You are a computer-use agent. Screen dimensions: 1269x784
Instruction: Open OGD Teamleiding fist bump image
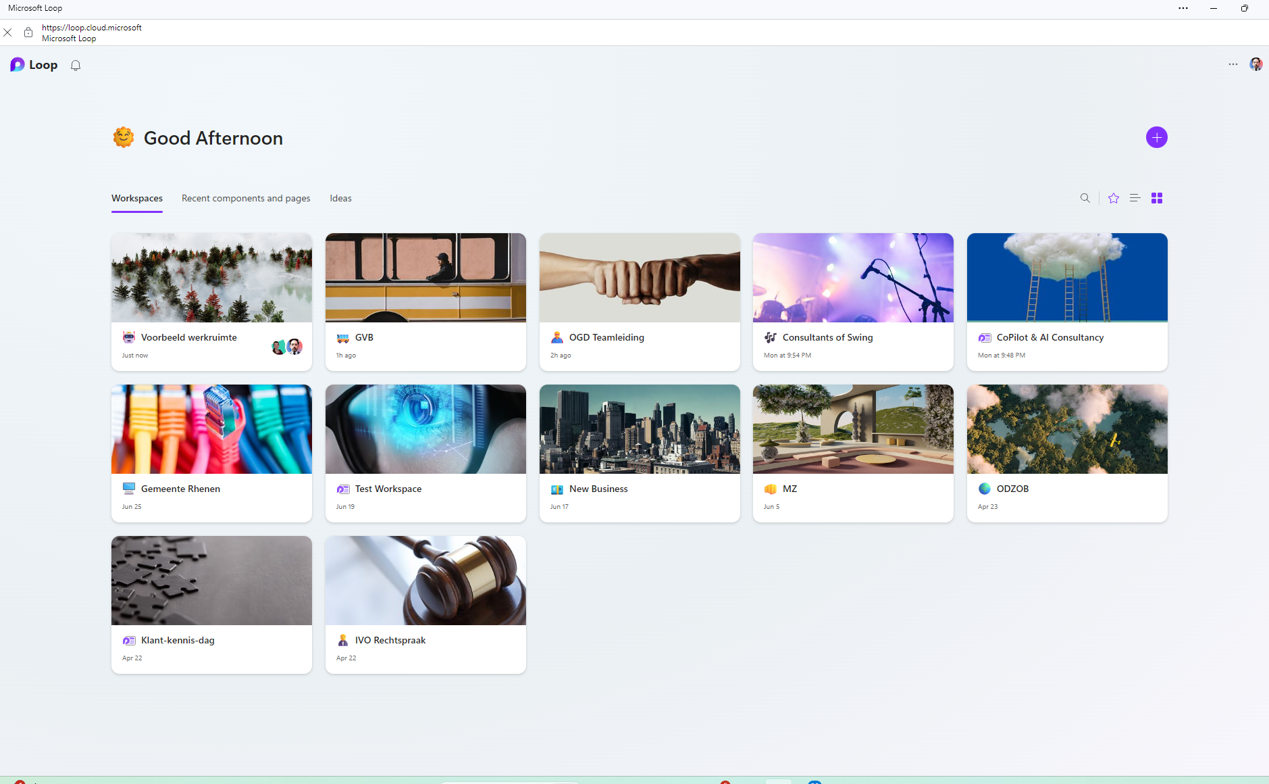(x=640, y=278)
